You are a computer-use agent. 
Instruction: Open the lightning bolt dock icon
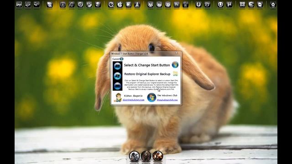(x=198, y=5)
